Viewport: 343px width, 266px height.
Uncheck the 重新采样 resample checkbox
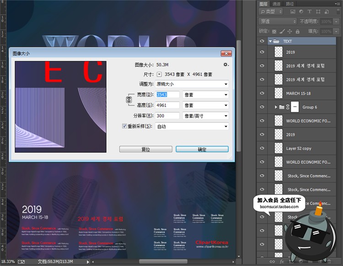(x=124, y=126)
